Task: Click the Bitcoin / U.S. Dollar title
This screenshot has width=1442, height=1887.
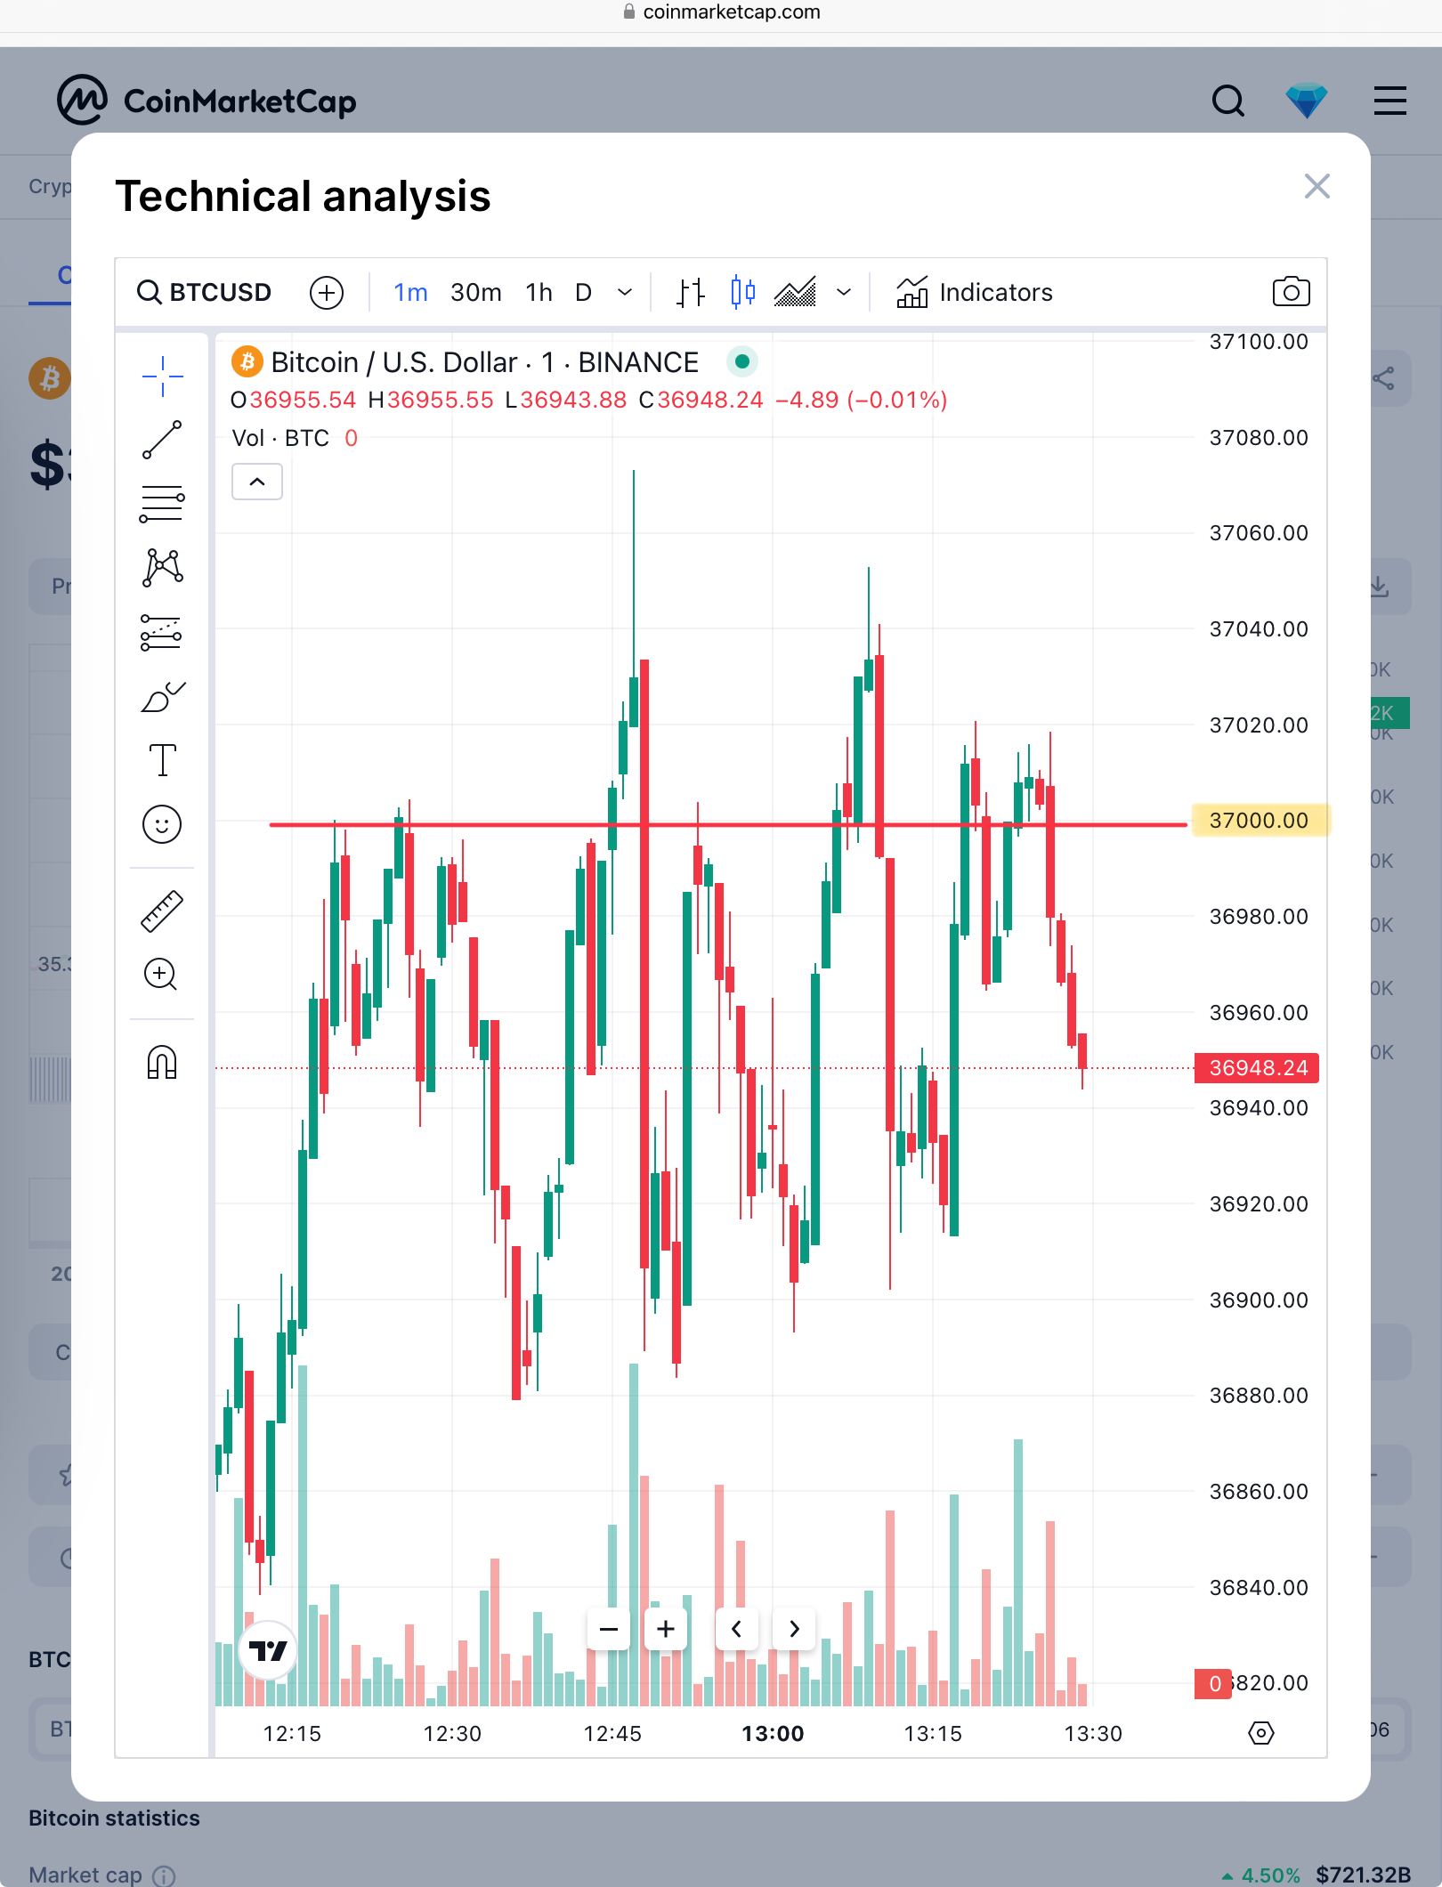Action: (x=485, y=362)
